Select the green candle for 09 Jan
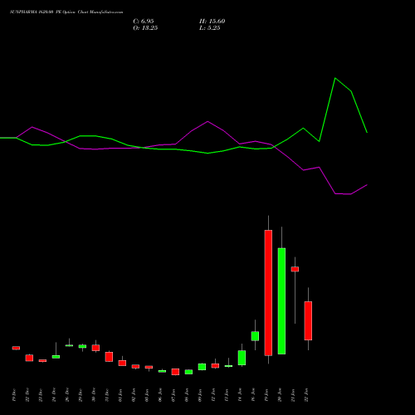415x415 pixels. pos(202,367)
